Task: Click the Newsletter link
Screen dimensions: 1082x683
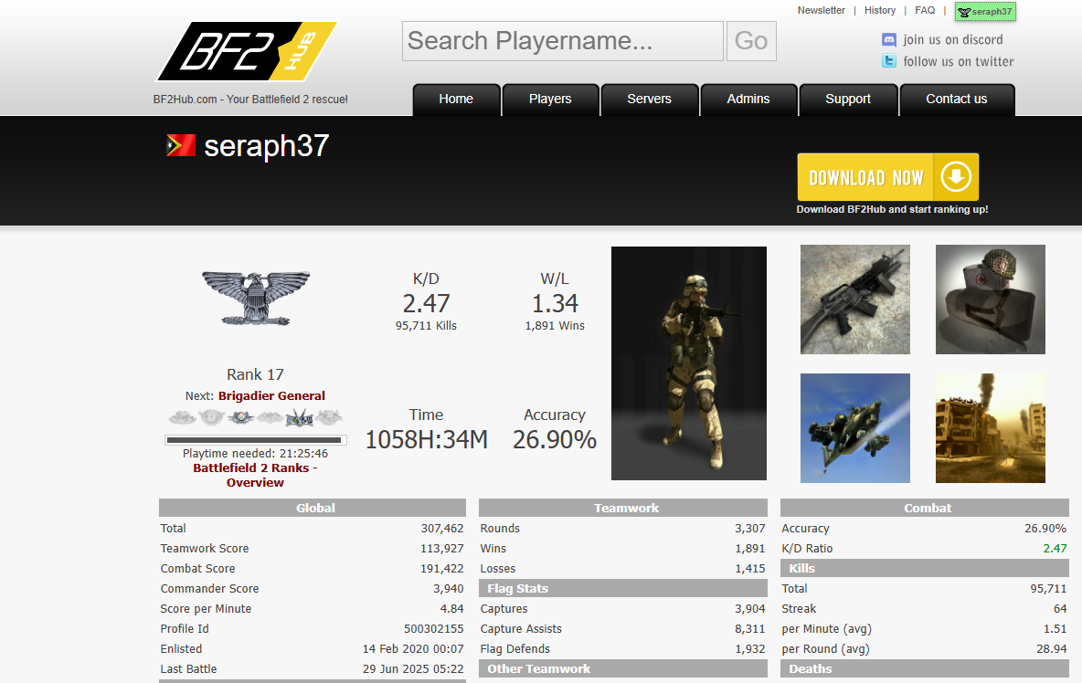Action: (x=822, y=10)
